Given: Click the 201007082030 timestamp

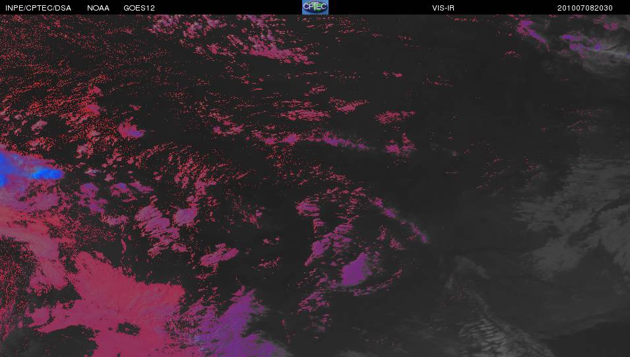Looking at the screenshot, I should [584, 8].
